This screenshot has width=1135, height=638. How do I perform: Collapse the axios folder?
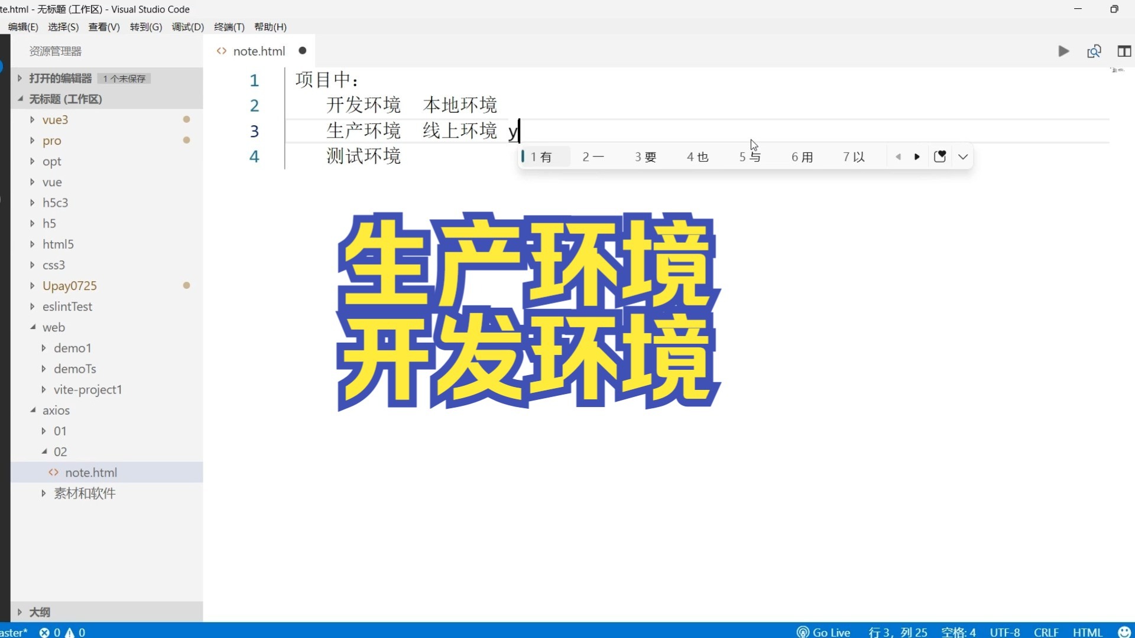click(x=33, y=410)
